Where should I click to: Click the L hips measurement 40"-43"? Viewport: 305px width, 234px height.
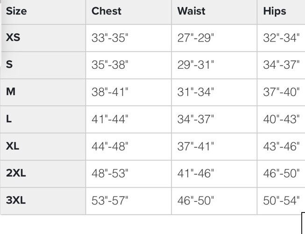pos(281,120)
